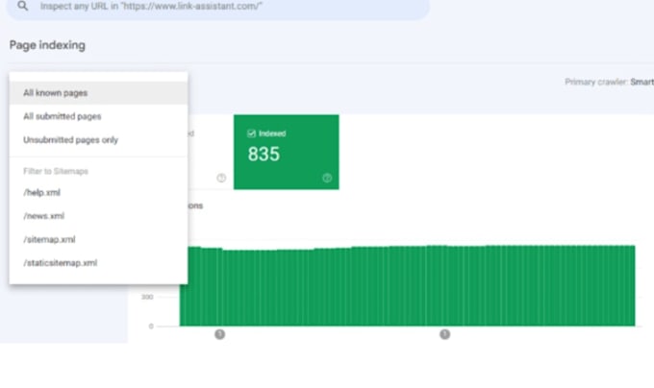Filter to /help.xml sitemap

[x=98, y=192]
